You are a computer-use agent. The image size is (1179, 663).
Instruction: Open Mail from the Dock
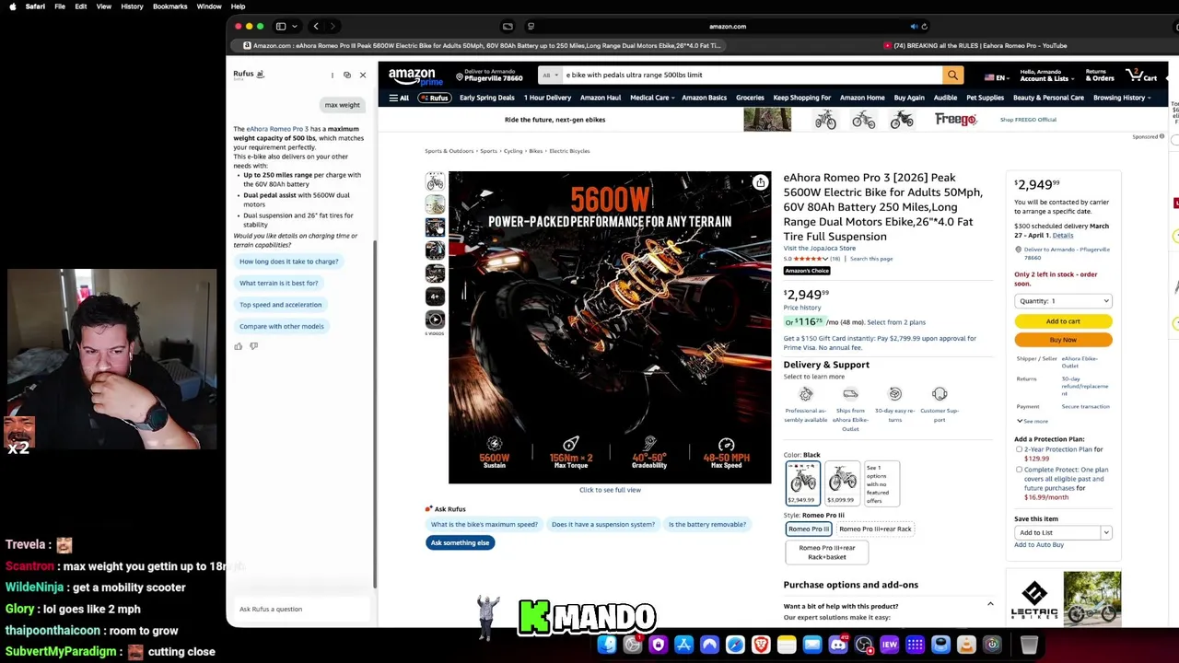tap(812, 645)
